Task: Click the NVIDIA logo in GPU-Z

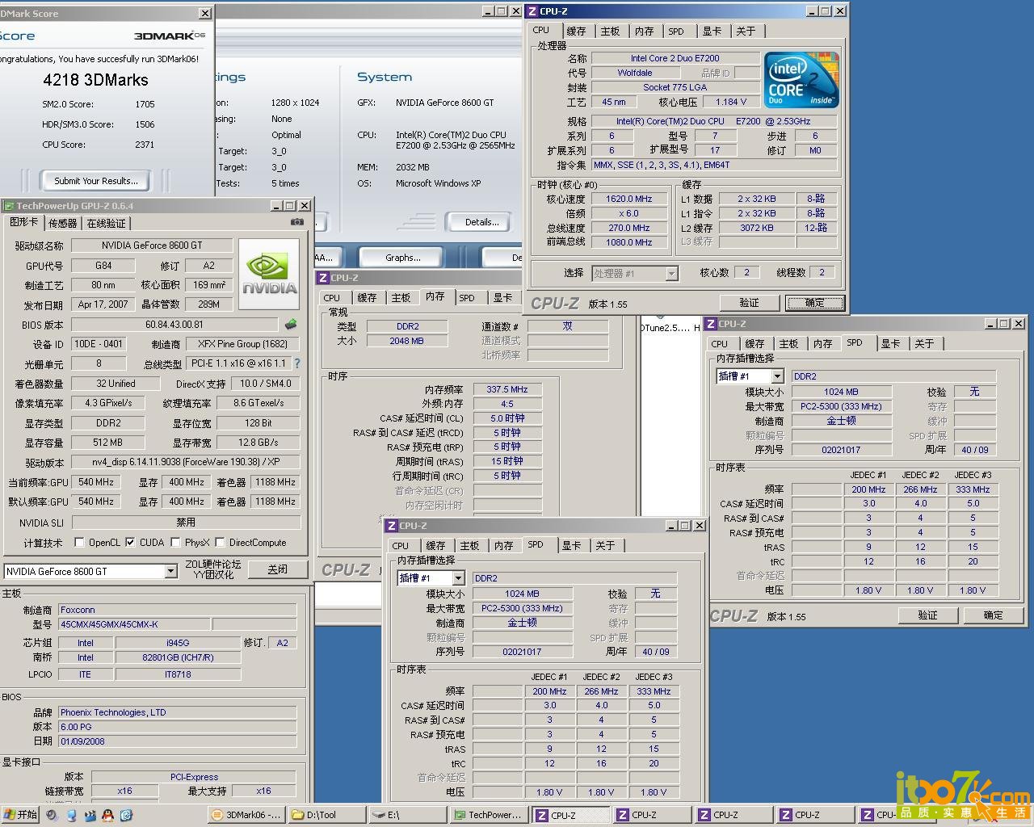Action: pos(269,275)
